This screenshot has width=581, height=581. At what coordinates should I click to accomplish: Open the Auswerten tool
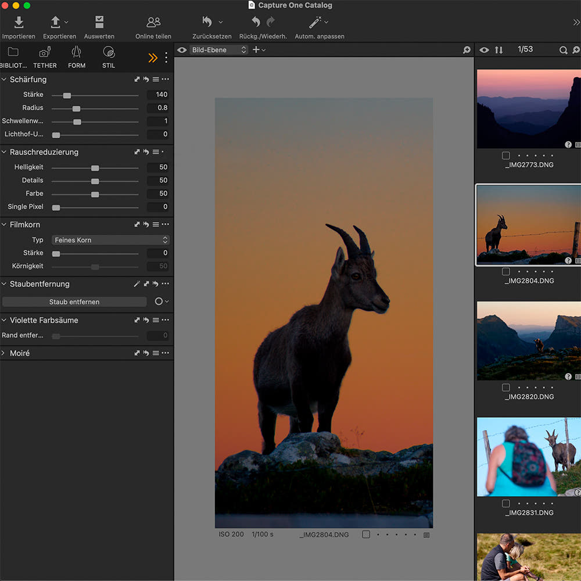99,22
